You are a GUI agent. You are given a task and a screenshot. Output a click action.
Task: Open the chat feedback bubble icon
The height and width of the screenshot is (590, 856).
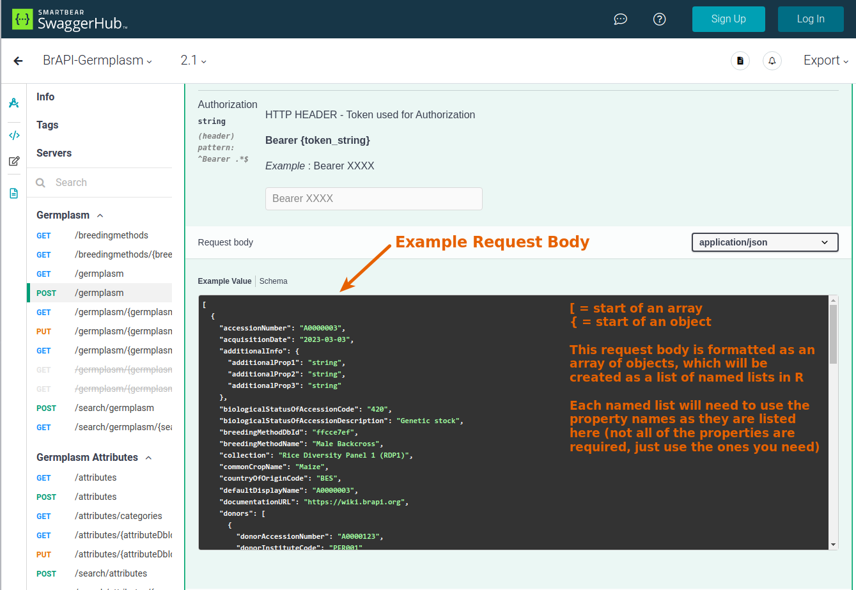pyautogui.click(x=620, y=19)
